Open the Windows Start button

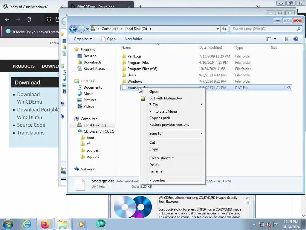point(8,224)
